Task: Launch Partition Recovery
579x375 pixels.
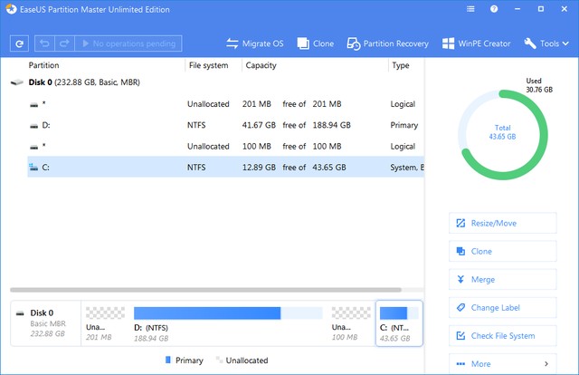Action: [x=390, y=43]
